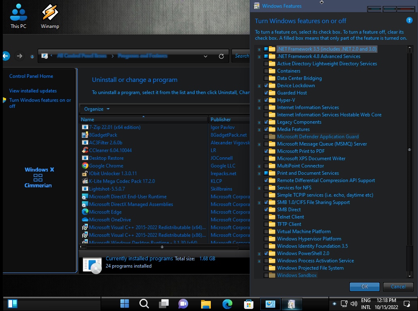Expand .NET Framework 3.5 tree node
Image resolution: width=418 pixels, height=311 pixels.
tap(259, 49)
